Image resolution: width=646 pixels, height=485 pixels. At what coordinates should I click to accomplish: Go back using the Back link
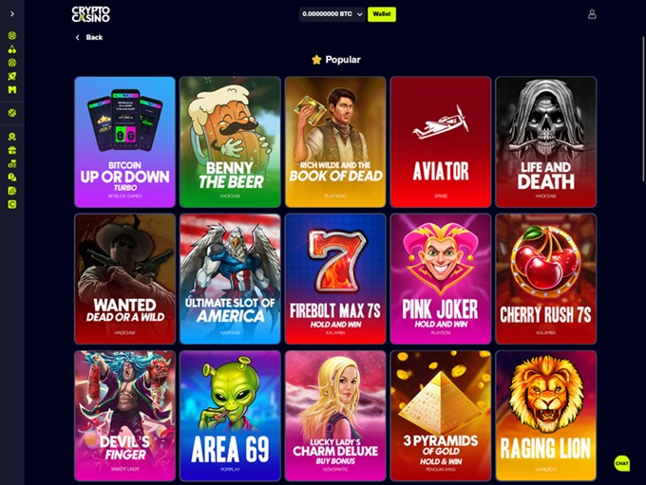pyautogui.click(x=89, y=37)
